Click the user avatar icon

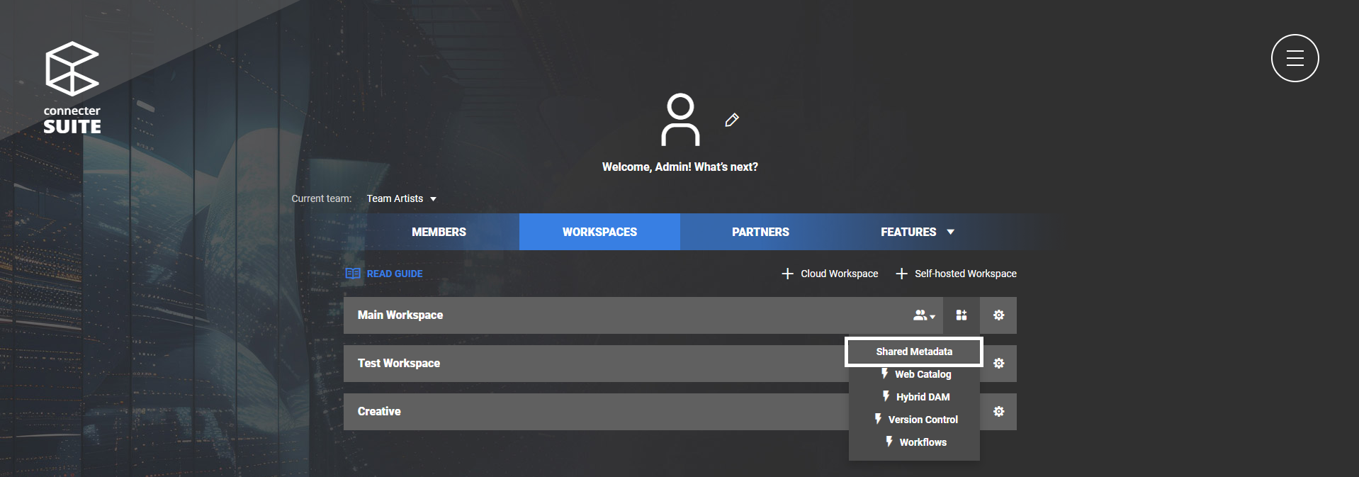[680, 120]
